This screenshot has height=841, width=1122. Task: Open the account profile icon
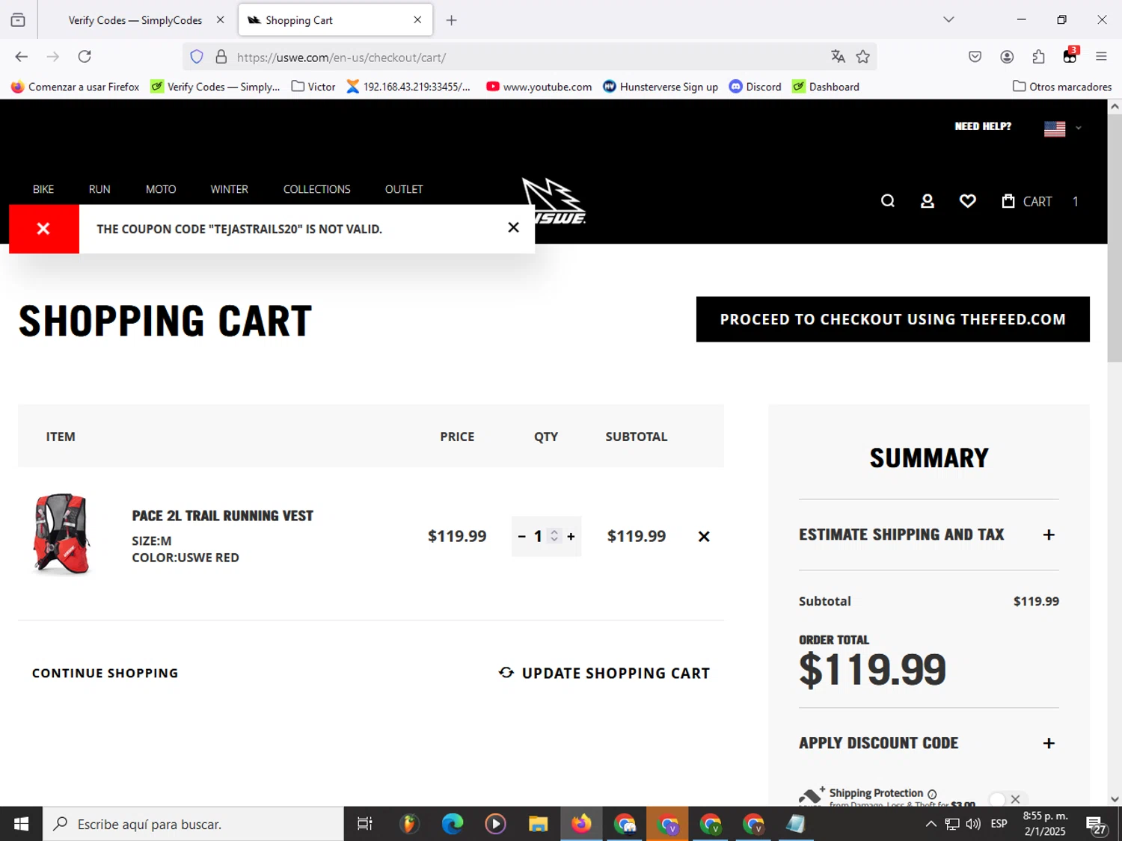pos(928,201)
